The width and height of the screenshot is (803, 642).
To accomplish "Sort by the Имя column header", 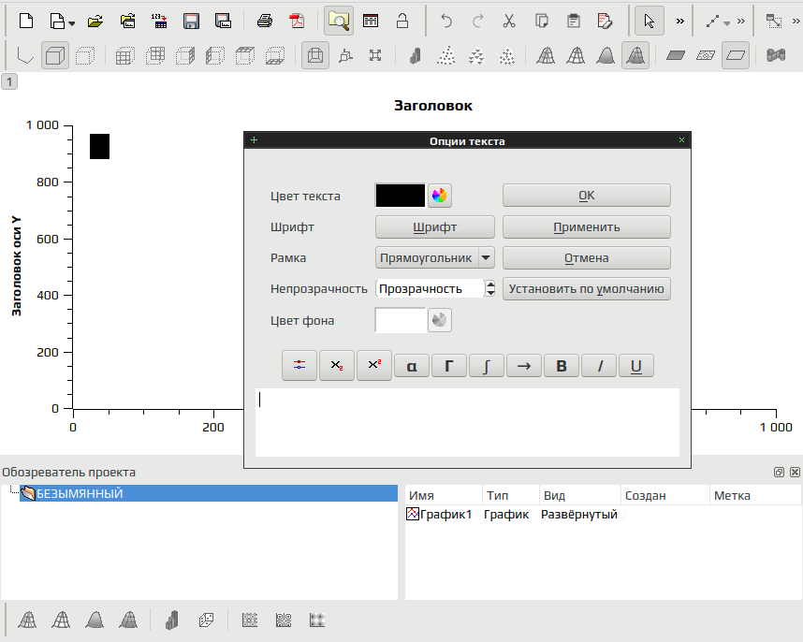I will [444, 496].
